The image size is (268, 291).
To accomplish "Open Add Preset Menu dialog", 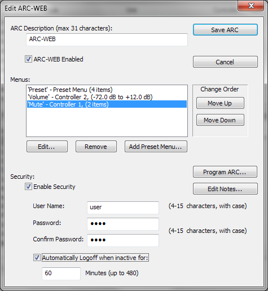I will (x=156, y=147).
